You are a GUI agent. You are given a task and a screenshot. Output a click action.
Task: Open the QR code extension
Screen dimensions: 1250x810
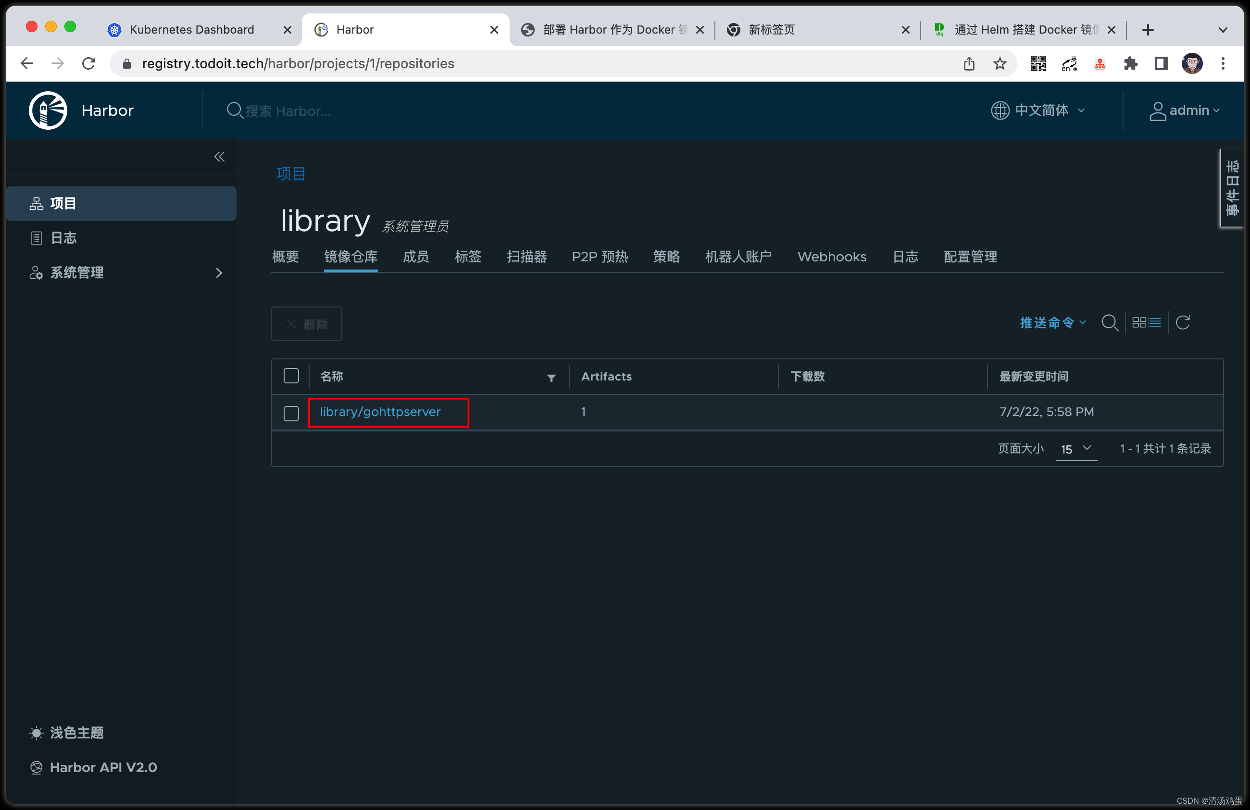point(1038,63)
